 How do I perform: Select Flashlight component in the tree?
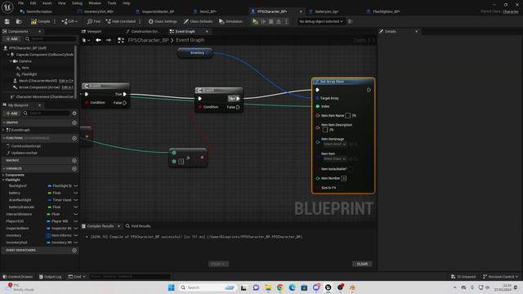[x=29, y=74]
